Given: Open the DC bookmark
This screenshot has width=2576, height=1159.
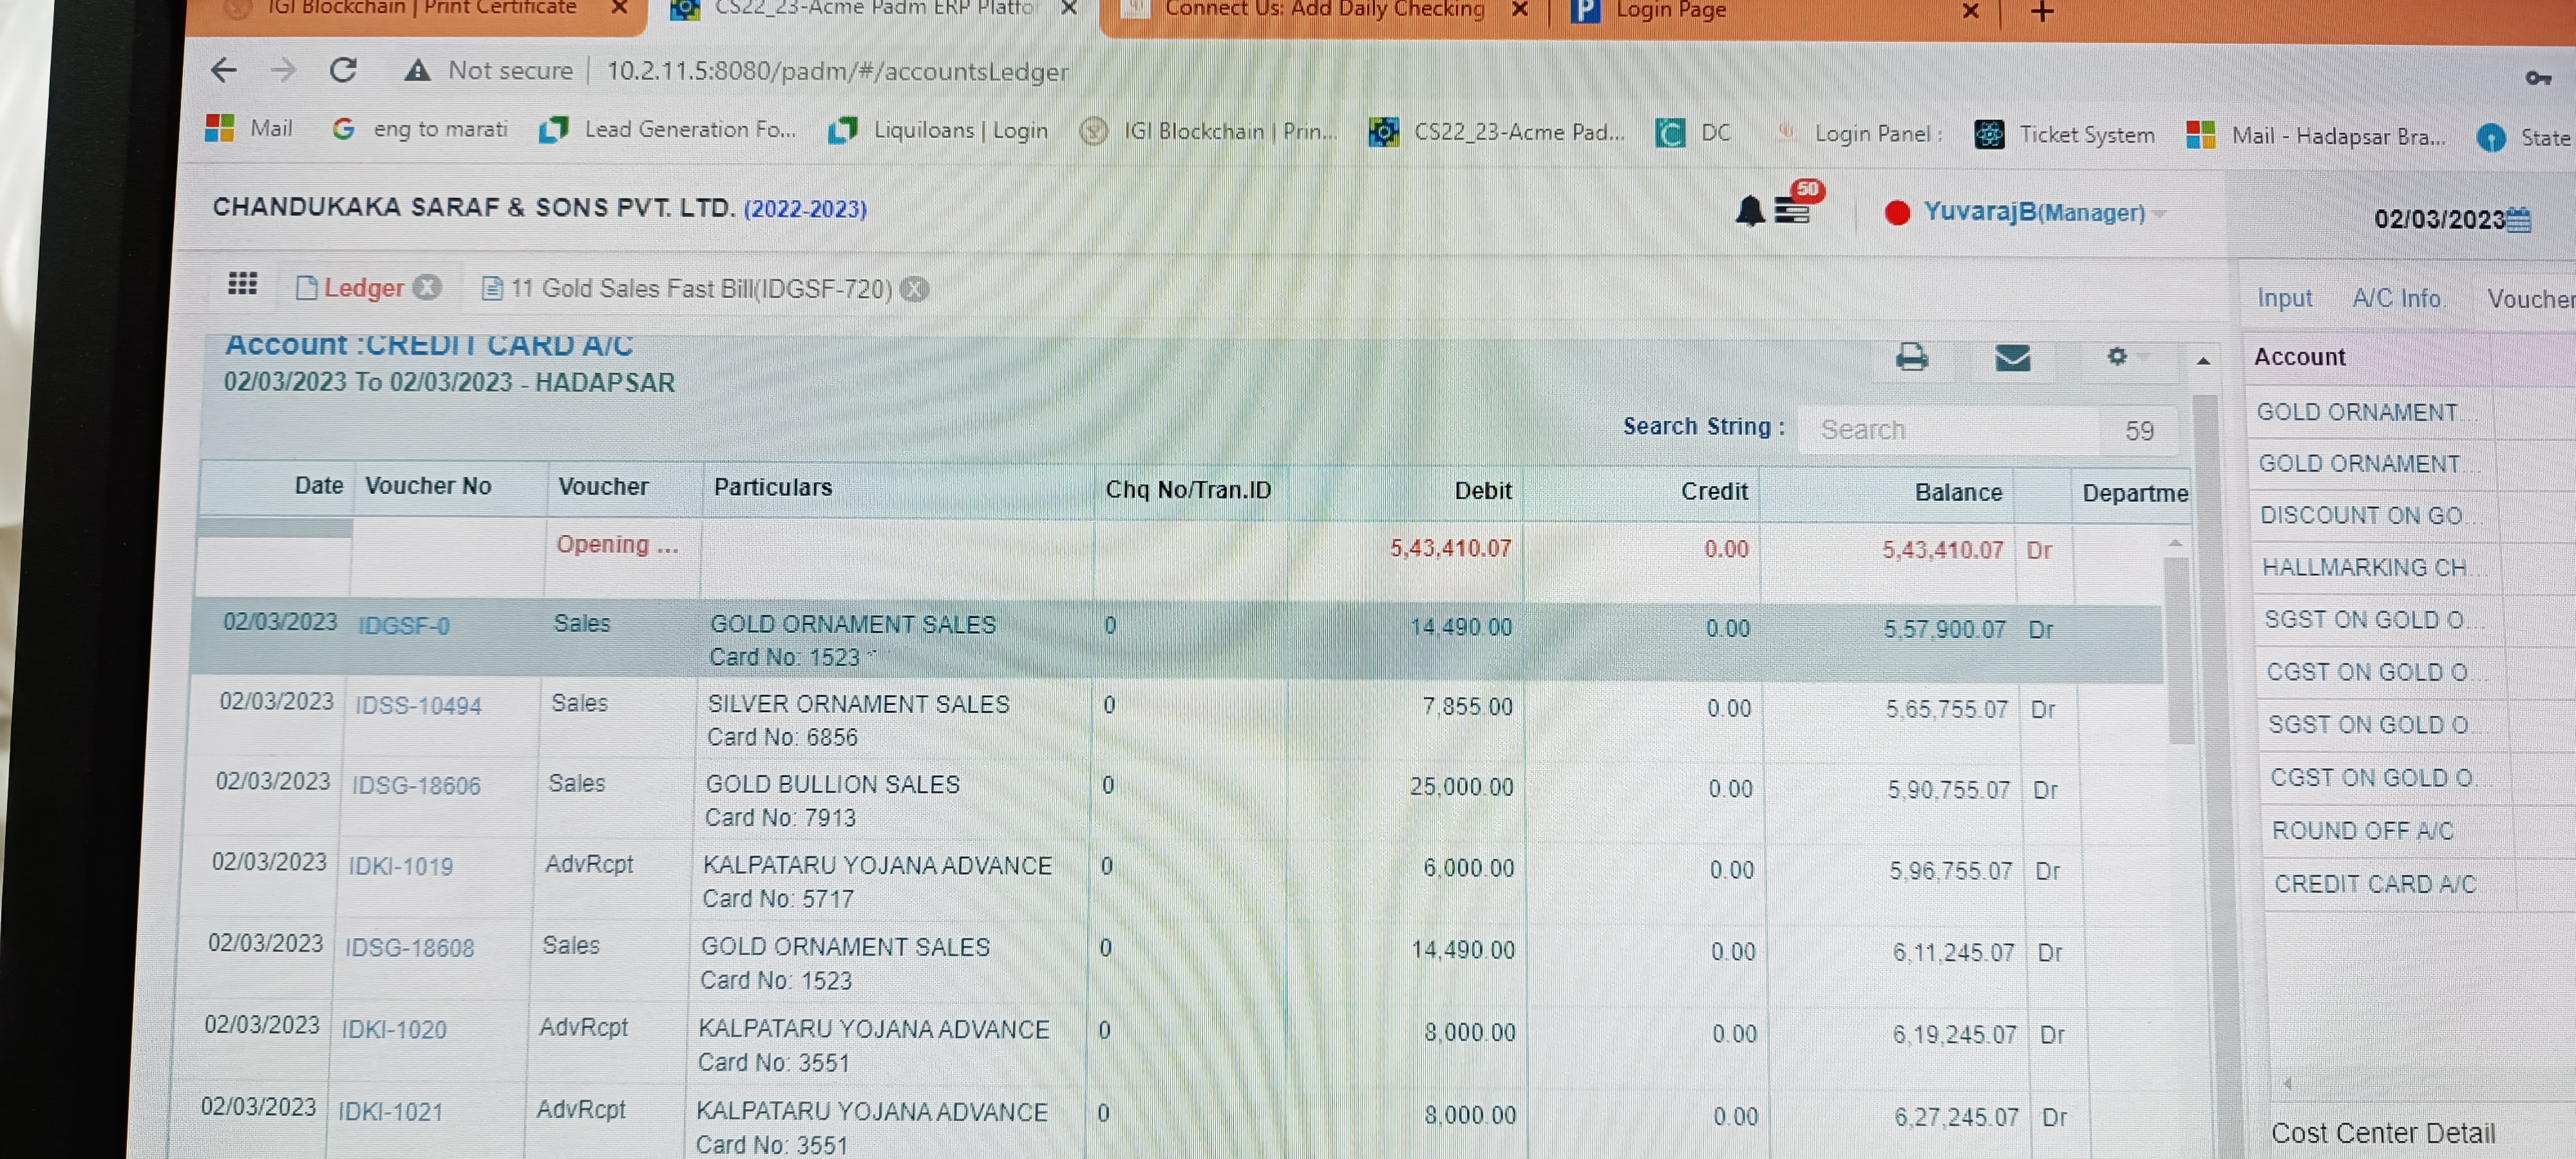Looking at the screenshot, I should coord(1693,132).
